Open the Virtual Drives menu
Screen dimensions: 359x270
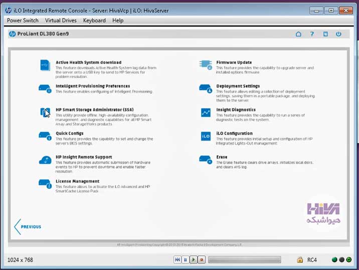pyautogui.click(x=61, y=20)
